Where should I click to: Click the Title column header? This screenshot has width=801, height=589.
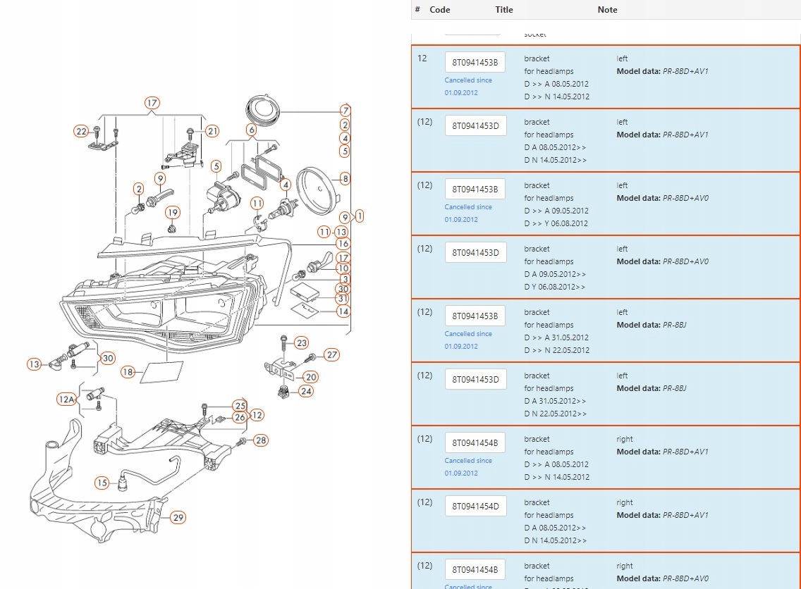pos(504,10)
